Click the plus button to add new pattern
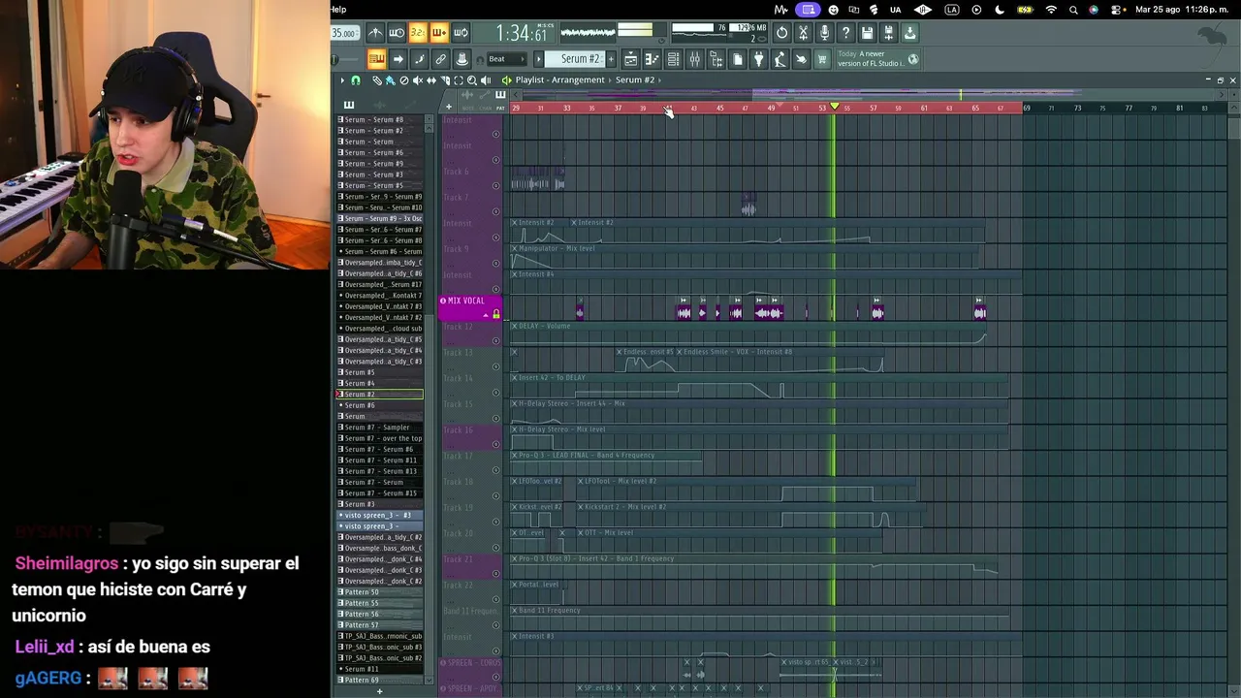This screenshot has height=698, width=1241. tap(609, 59)
